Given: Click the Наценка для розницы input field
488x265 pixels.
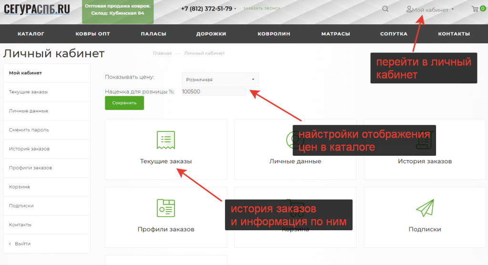Looking at the screenshot, I should coord(213,92).
